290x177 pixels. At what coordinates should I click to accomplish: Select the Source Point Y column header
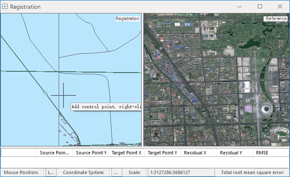91,153
